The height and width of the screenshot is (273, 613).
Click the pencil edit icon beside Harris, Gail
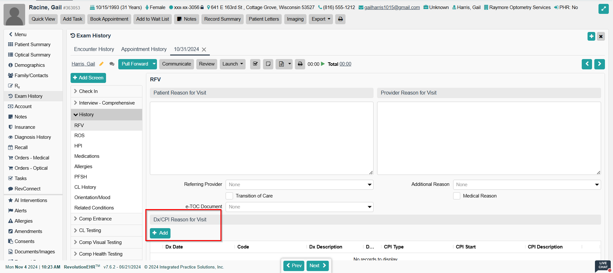(101, 64)
